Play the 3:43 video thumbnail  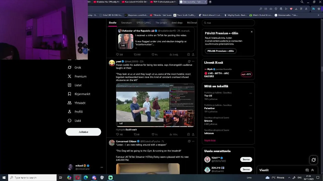coord(126,41)
